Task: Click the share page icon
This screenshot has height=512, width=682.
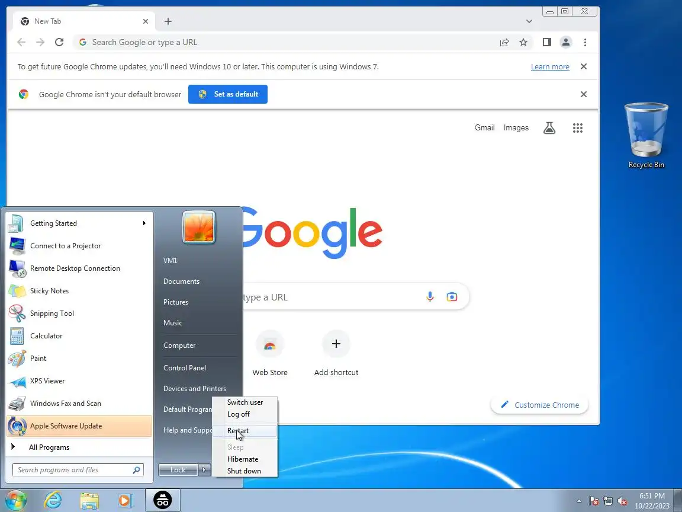Action: pyautogui.click(x=504, y=42)
